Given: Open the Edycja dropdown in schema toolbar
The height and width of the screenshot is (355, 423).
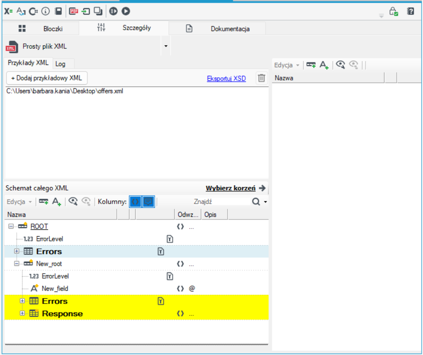Looking at the screenshot, I should click(x=19, y=202).
